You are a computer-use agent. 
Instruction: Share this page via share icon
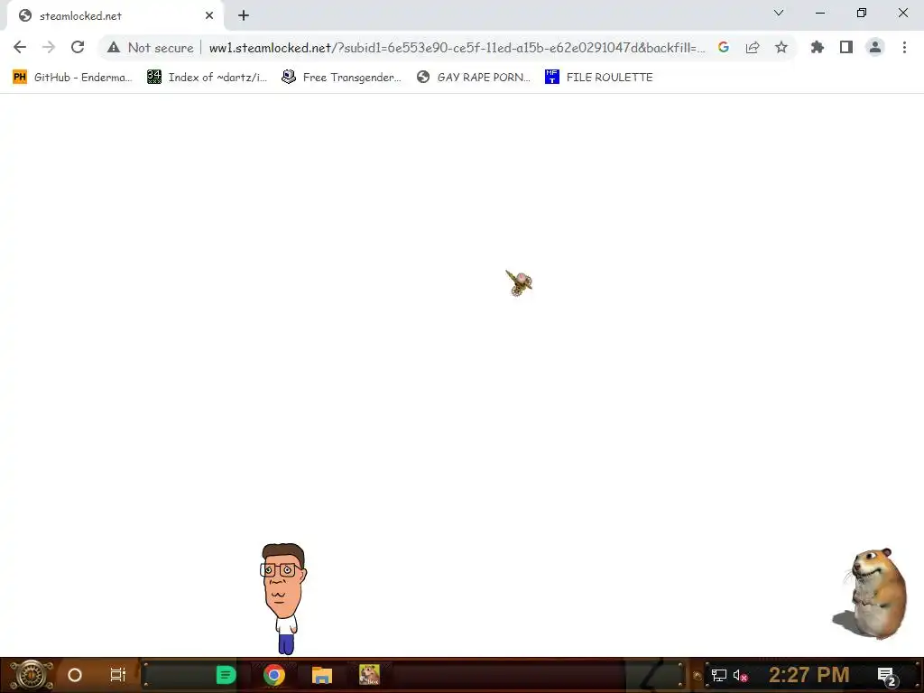coord(753,48)
